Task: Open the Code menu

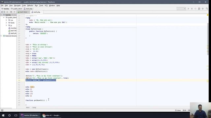Action: 24,6
